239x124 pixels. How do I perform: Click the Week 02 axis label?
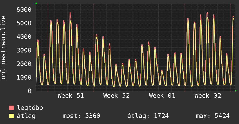[x=208, y=96]
